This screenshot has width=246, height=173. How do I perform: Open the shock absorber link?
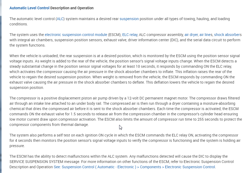(x=227, y=35)
